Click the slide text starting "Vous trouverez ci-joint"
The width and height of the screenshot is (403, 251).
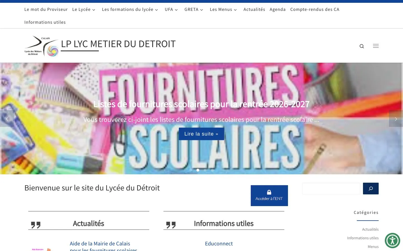tap(201, 120)
